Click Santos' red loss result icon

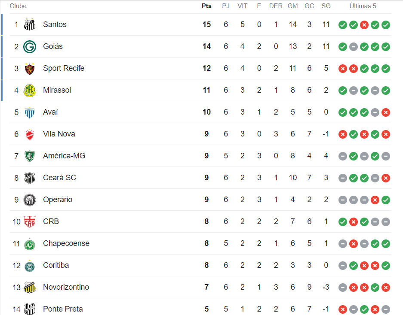(364, 24)
